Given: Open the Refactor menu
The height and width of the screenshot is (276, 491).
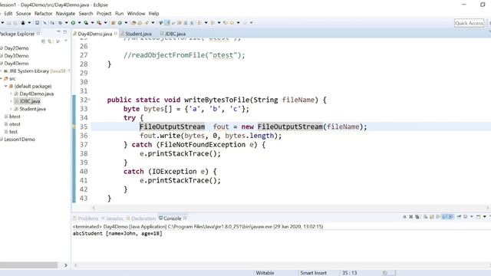Looking at the screenshot, I should point(43,14).
